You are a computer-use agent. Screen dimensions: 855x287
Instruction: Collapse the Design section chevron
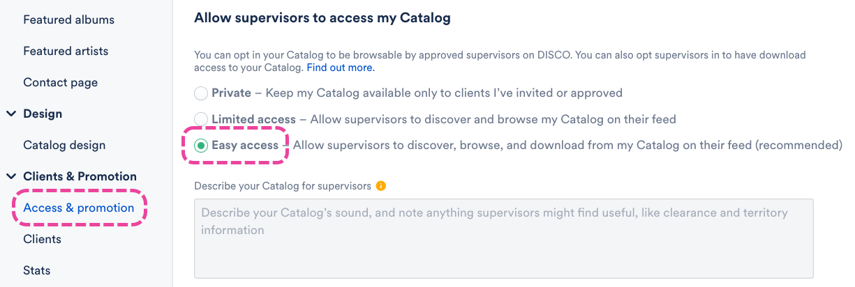11,114
